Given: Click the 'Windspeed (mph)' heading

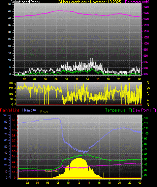Looking at the screenshot, I should pyautogui.click(x=25, y=2).
